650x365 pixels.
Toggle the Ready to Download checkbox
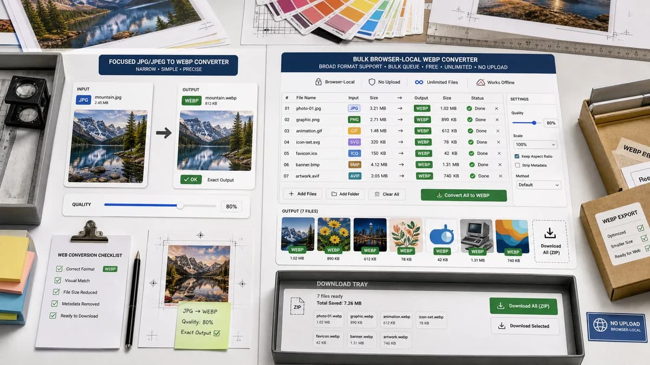[x=53, y=315]
